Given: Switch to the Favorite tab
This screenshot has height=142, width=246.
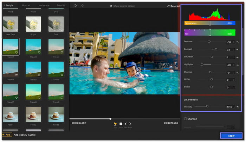Looking at the screenshot, I should (61, 5).
